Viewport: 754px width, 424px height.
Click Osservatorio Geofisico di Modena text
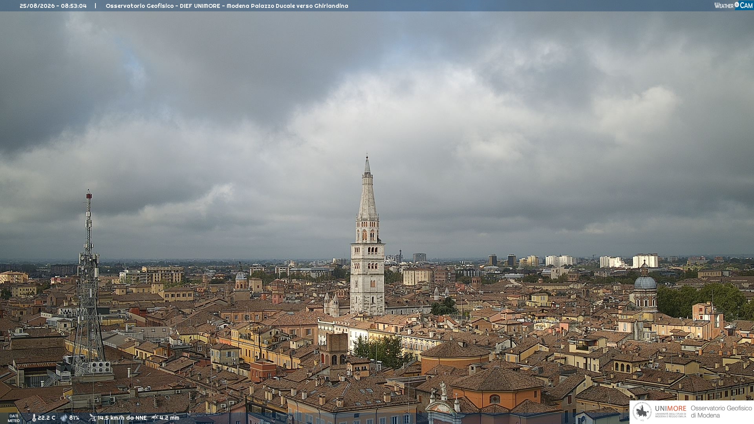721,412
